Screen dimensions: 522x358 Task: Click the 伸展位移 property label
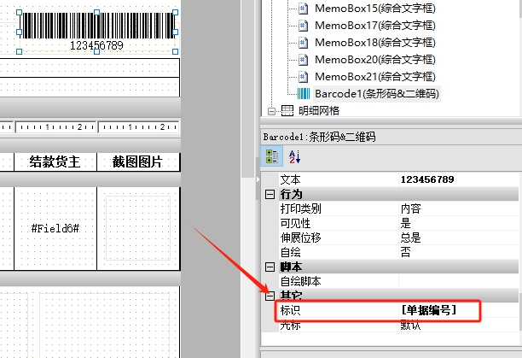click(300, 238)
